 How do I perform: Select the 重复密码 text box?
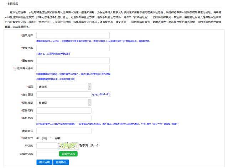pos(73,60)
